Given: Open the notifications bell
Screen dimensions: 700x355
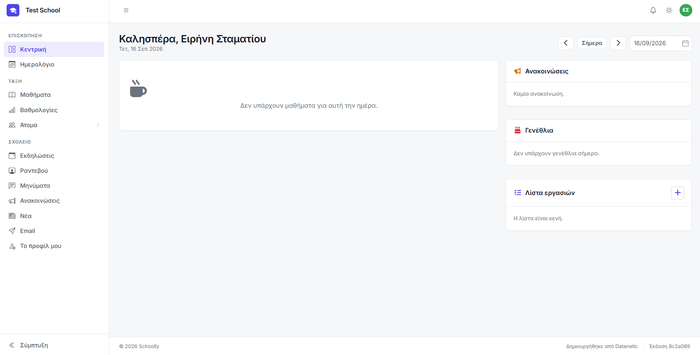Looking at the screenshot, I should tap(653, 10).
